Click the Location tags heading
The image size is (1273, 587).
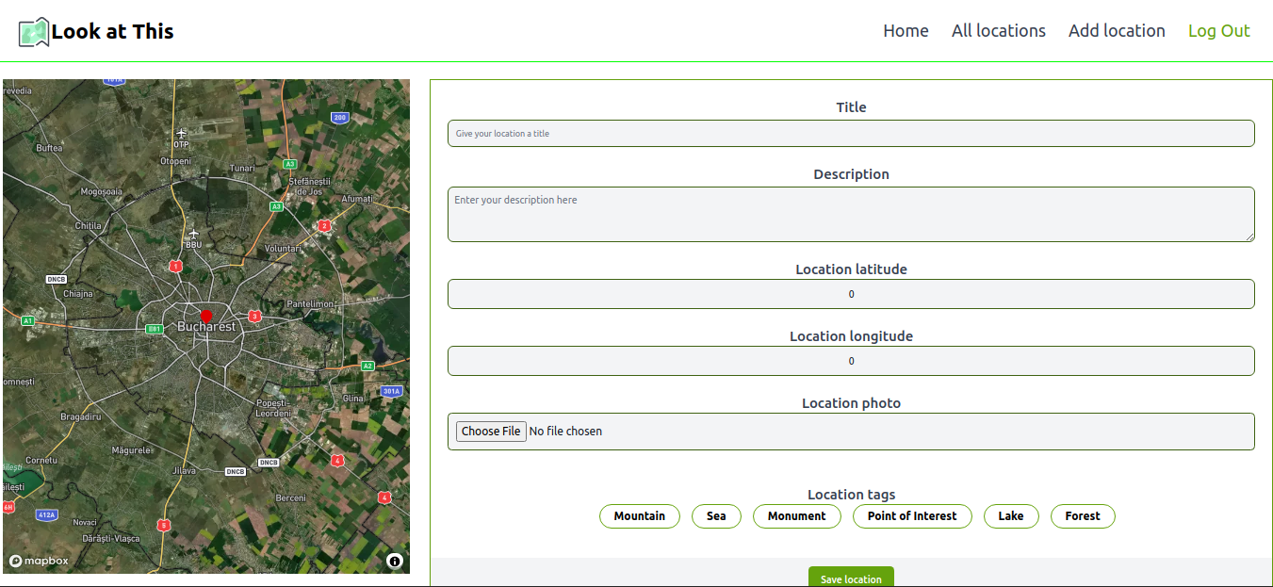pyautogui.click(x=851, y=495)
